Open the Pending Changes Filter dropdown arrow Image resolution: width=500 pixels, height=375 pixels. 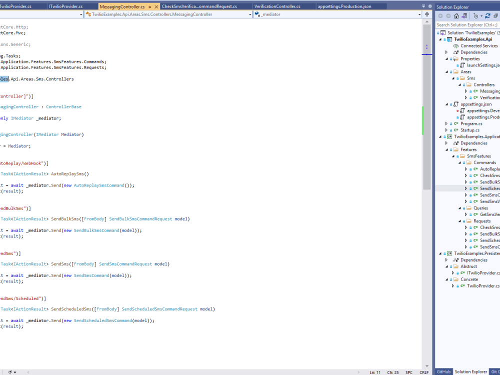point(481,16)
